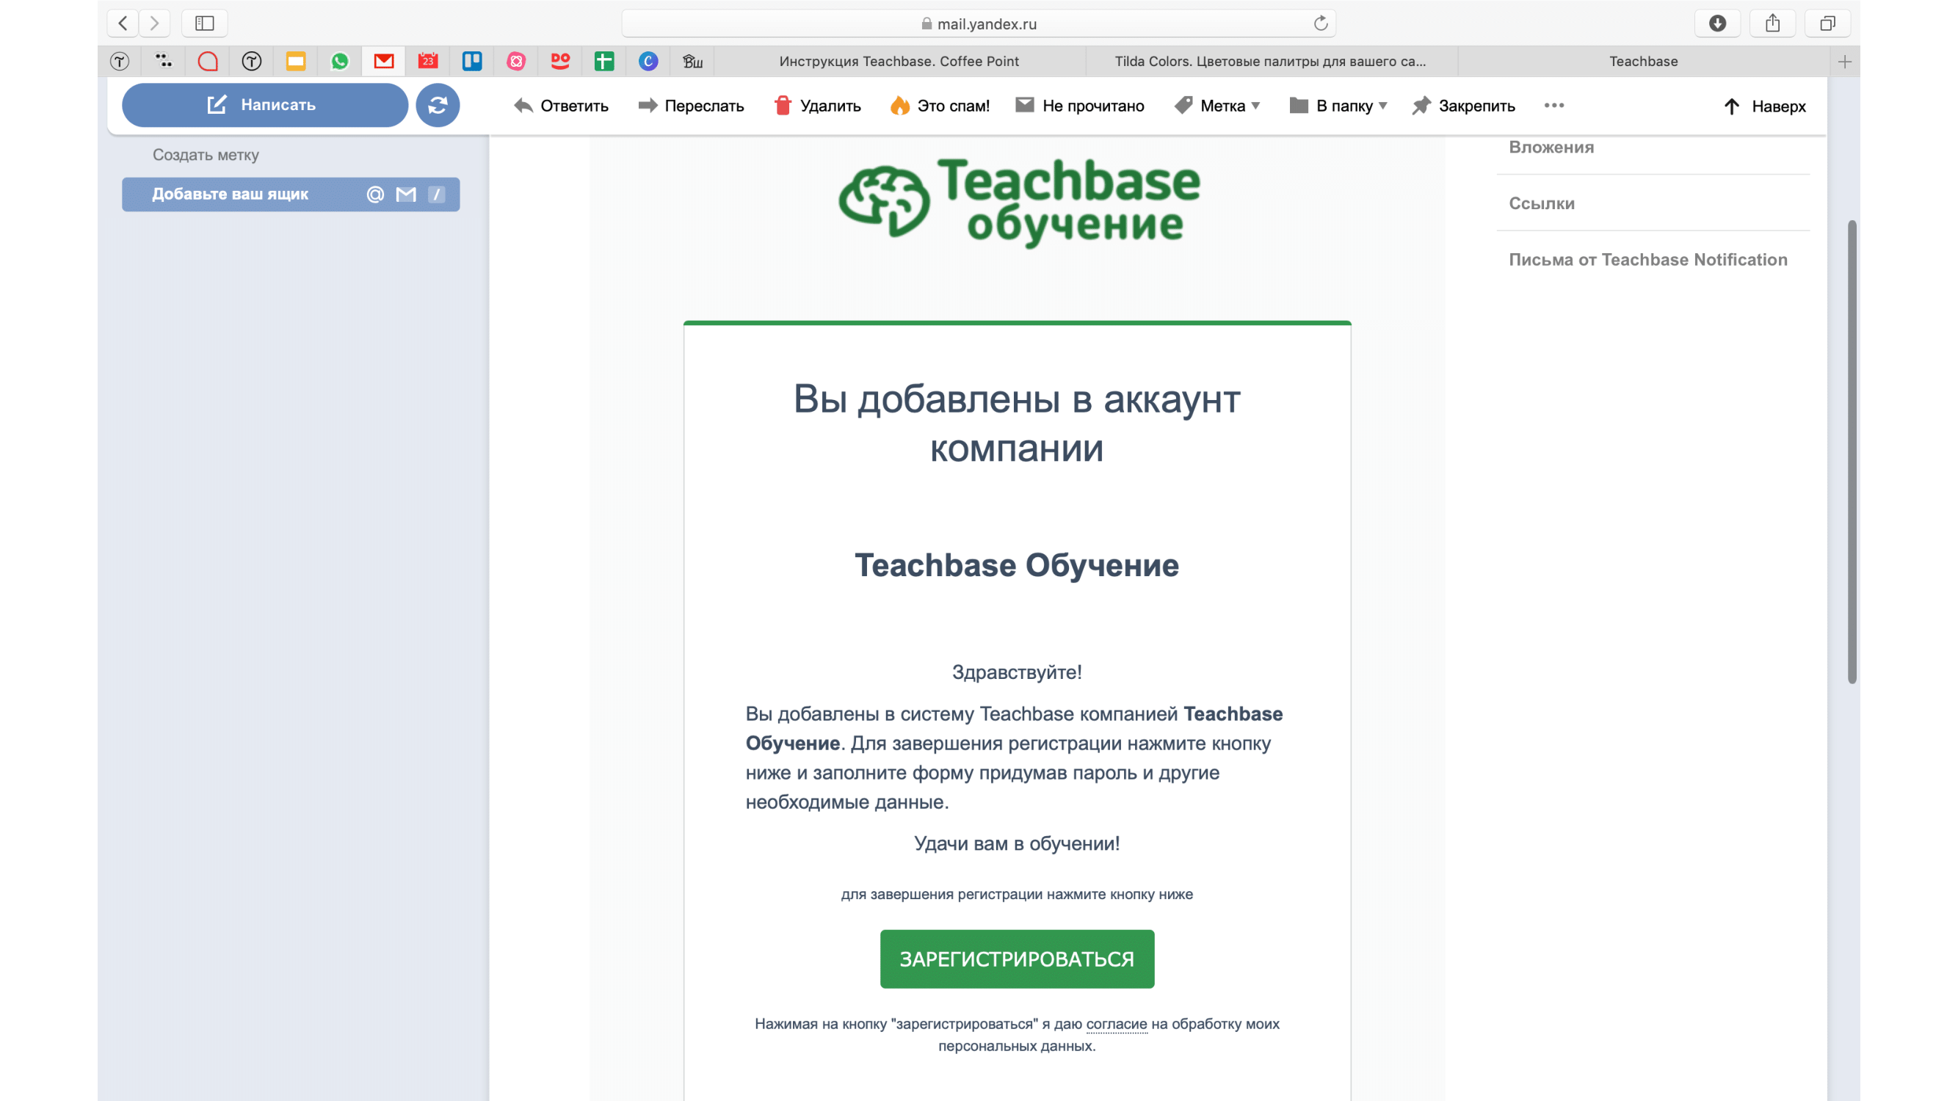Image resolution: width=1958 pixels, height=1101 pixels.
Task: Switch to the Teachbase tab
Action: point(1643,62)
